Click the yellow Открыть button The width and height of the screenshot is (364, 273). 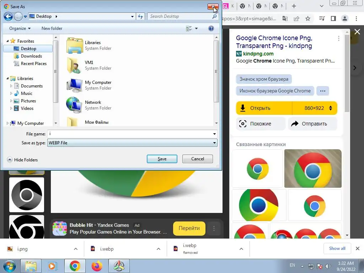(264, 108)
